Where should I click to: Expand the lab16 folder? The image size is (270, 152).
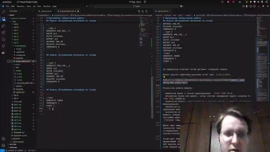pos(16,95)
